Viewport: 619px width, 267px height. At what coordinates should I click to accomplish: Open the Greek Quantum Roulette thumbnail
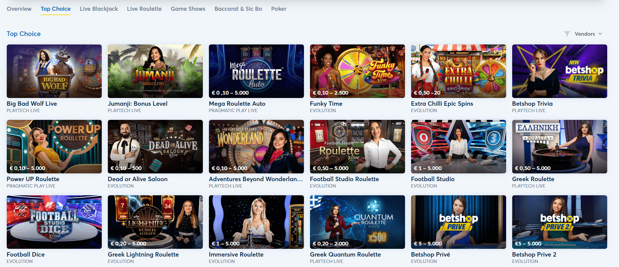(x=358, y=222)
